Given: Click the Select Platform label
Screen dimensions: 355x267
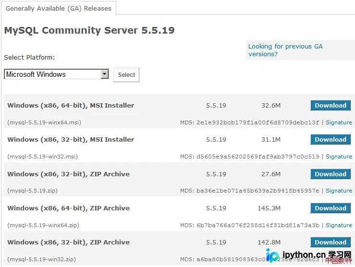Looking at the screenshot, I should tap(29, 58).
